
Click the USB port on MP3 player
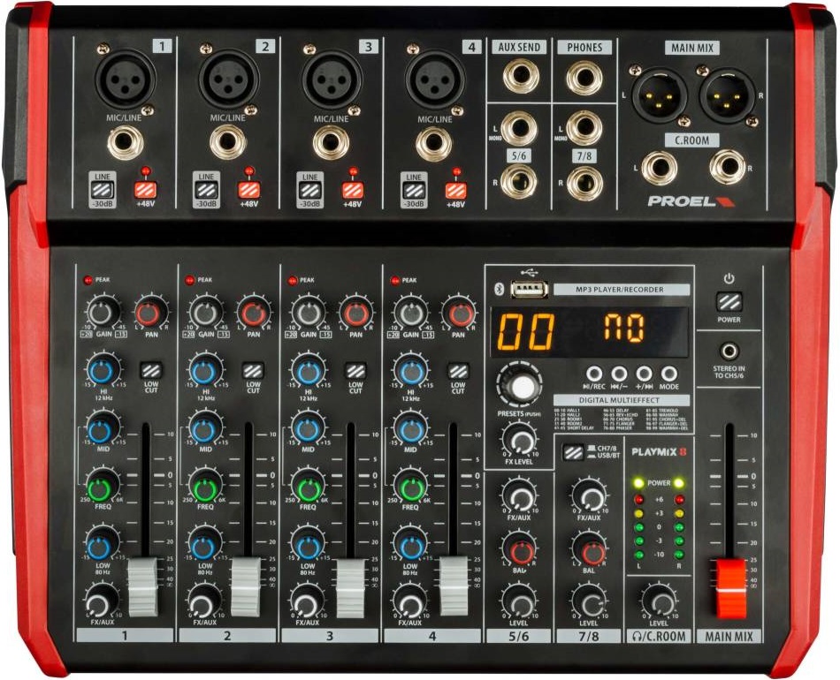529,289
